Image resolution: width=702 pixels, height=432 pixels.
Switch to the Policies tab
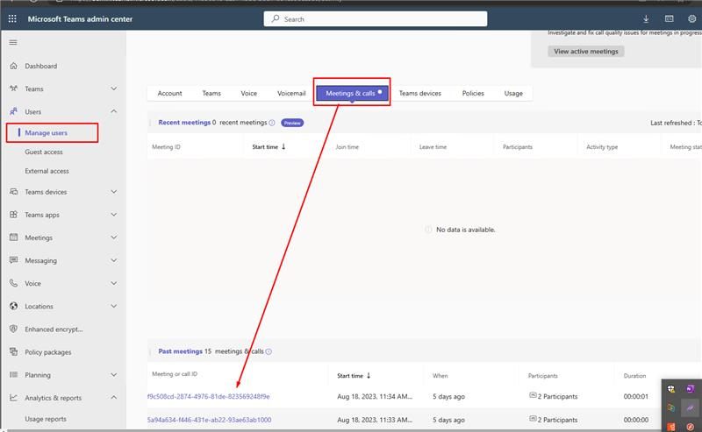(x=473, y=93)
